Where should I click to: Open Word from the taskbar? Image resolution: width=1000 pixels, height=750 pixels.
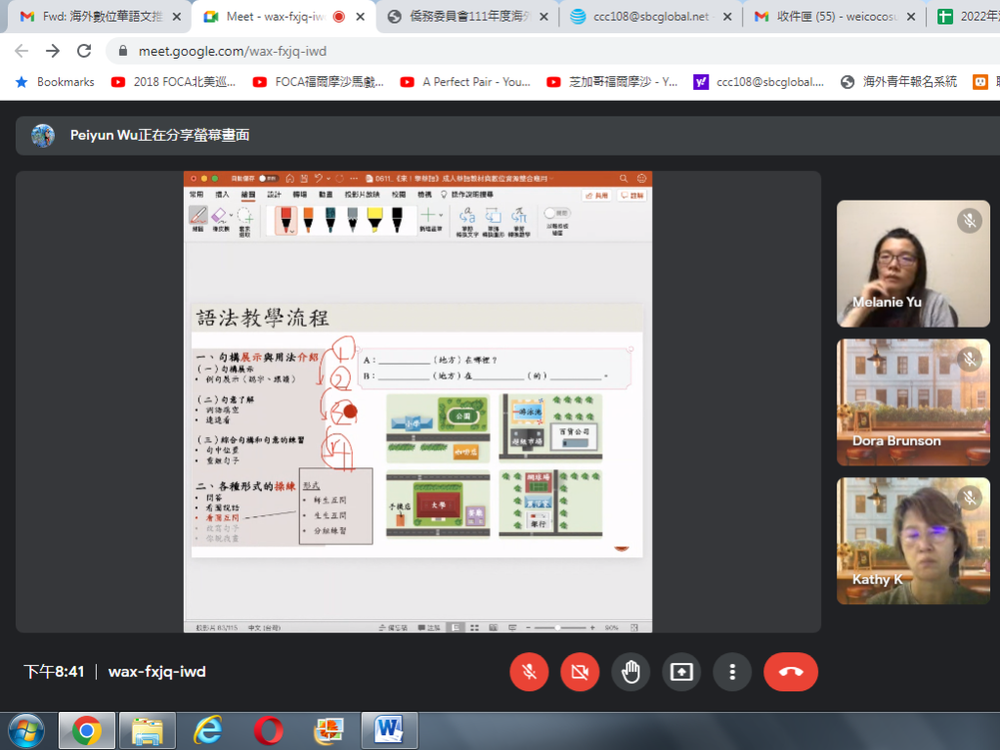coord(389,729)
